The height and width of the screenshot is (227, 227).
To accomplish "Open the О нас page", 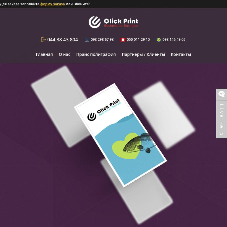I will coord(64,54).
